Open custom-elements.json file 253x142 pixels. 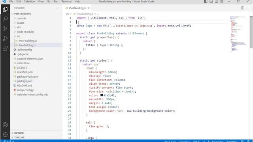click(x=30, y=59)
